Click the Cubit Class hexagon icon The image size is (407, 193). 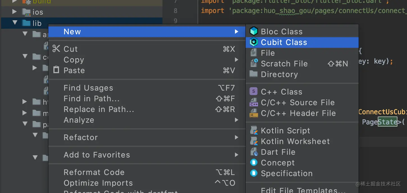(254, 42)
